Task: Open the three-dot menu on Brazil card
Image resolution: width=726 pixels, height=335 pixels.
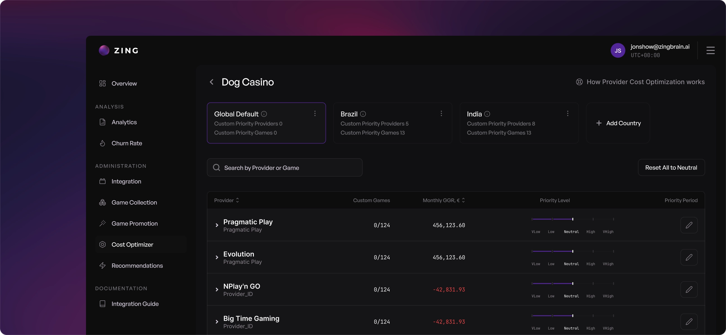Action: (x=441, y=113)
